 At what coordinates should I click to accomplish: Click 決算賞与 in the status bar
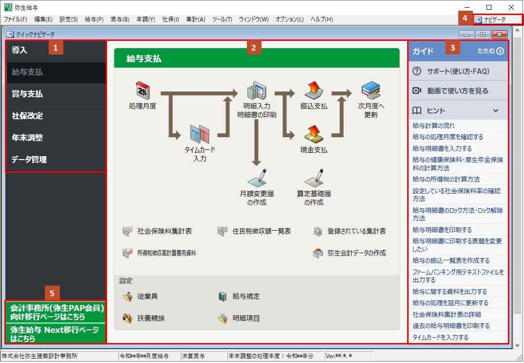point(193,356)
